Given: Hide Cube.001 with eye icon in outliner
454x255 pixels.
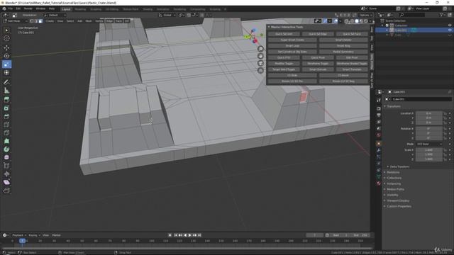Looking at the screenshot, I should tap(450, 30).
